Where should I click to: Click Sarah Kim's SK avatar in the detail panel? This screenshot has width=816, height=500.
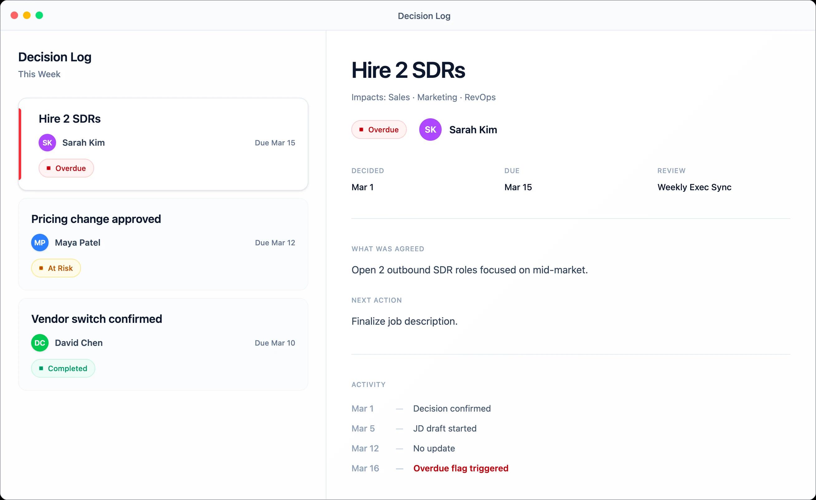click(x=430, y=130)
